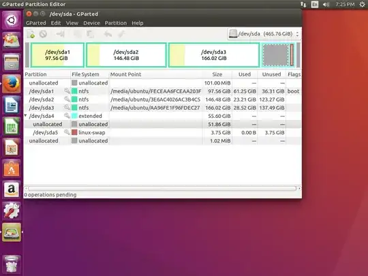Click the key icon beside /dev/sda4

[x=67, y=115]
